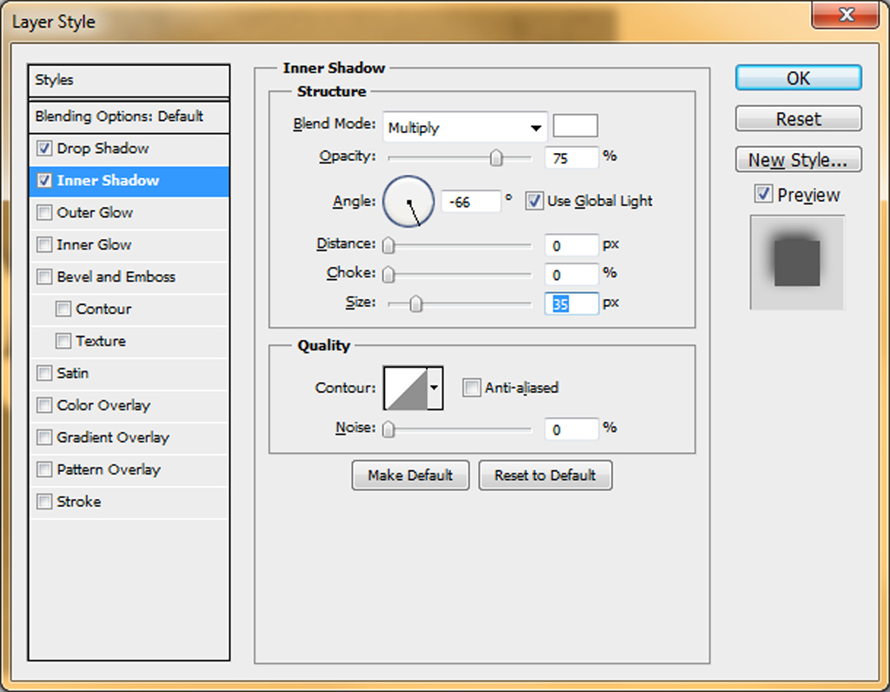Viewport: 890px width, 692px height.
Task: Toggle Use Global Light checkbox
Action: click(534, 201)
